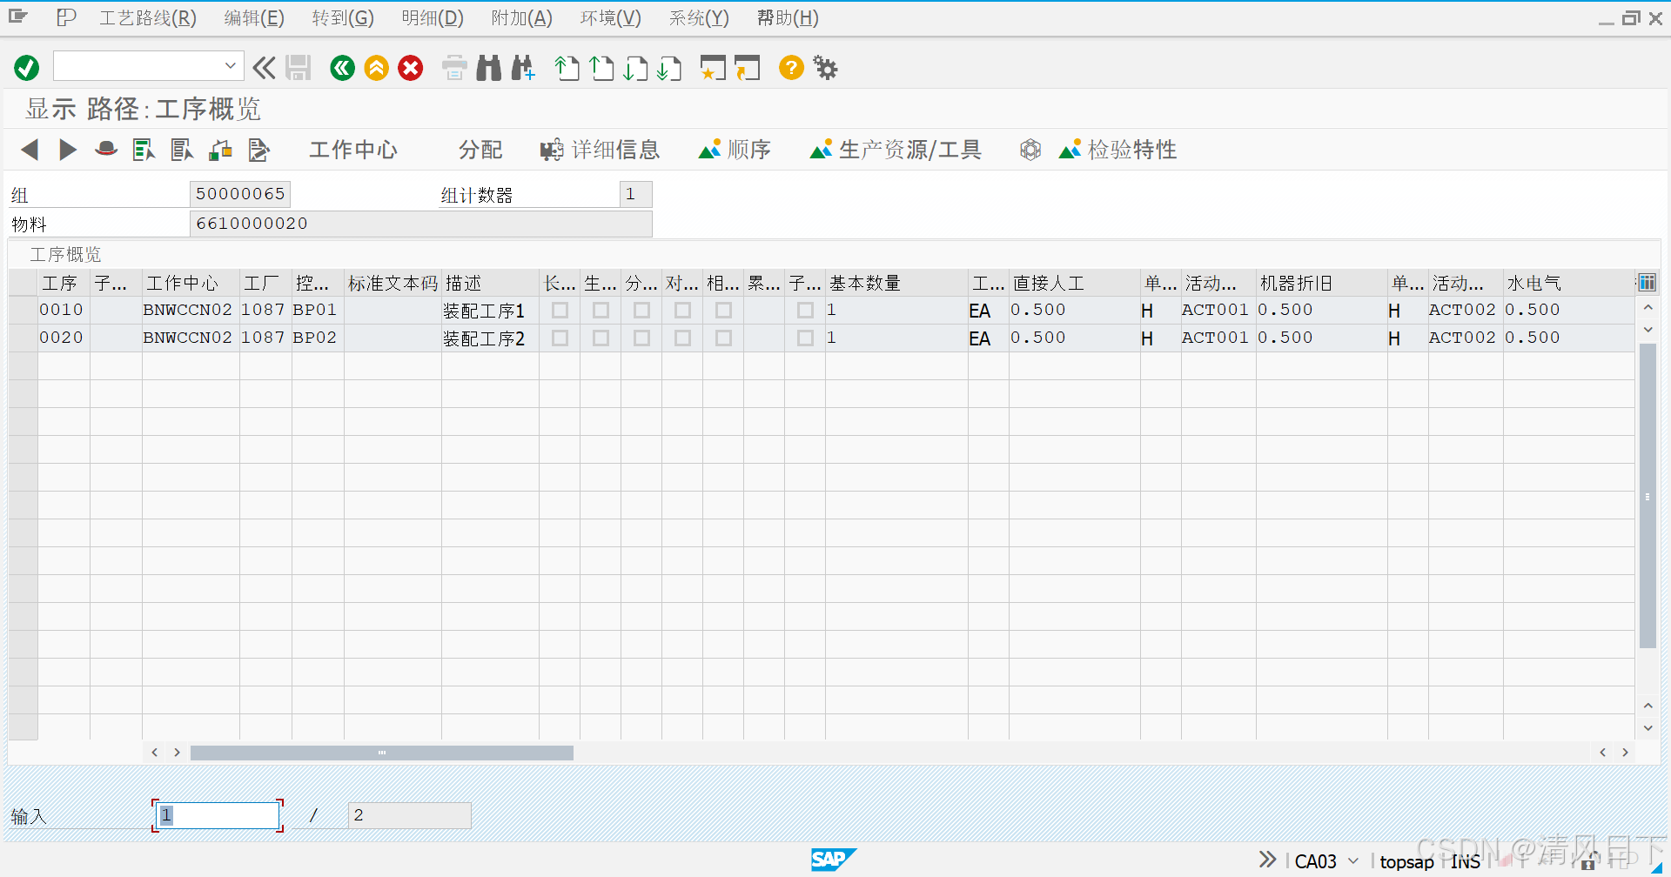The width and height of the screenshot is (1671, 877).
Task: Click the Save icon in the toolbar
Action: pyautogui.click(x=299, y=67)
